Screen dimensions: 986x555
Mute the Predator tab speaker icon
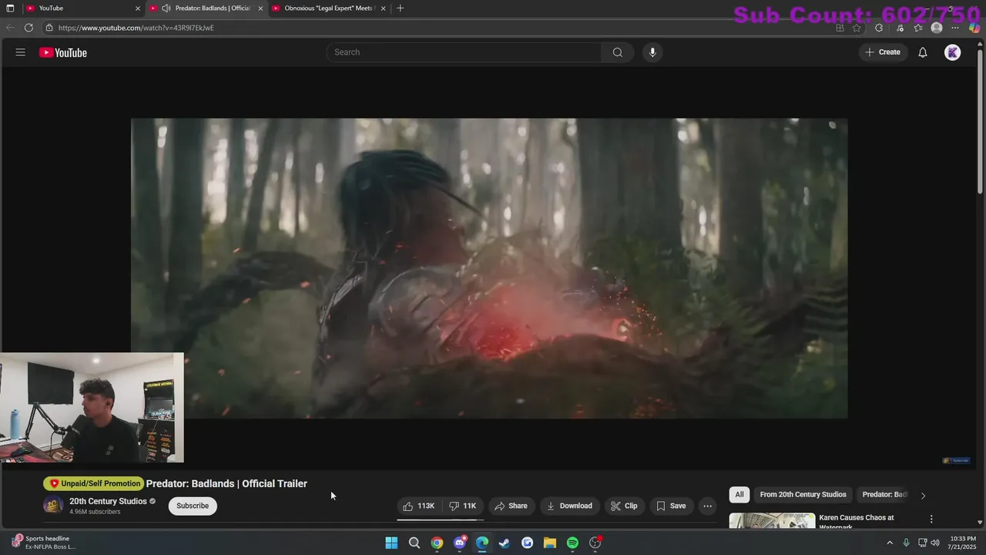166,8
